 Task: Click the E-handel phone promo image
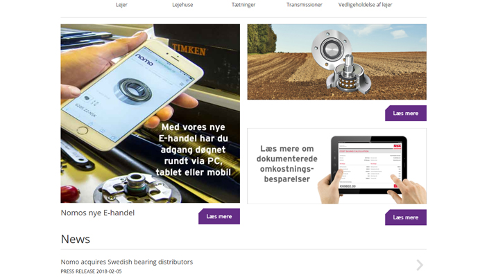click(151, 114)
